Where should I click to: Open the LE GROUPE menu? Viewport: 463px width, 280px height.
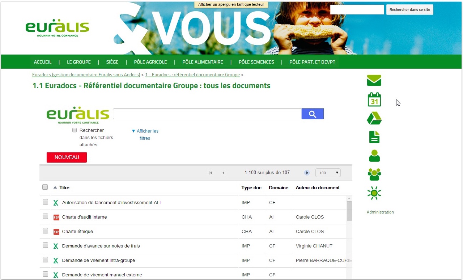[79, 62]
